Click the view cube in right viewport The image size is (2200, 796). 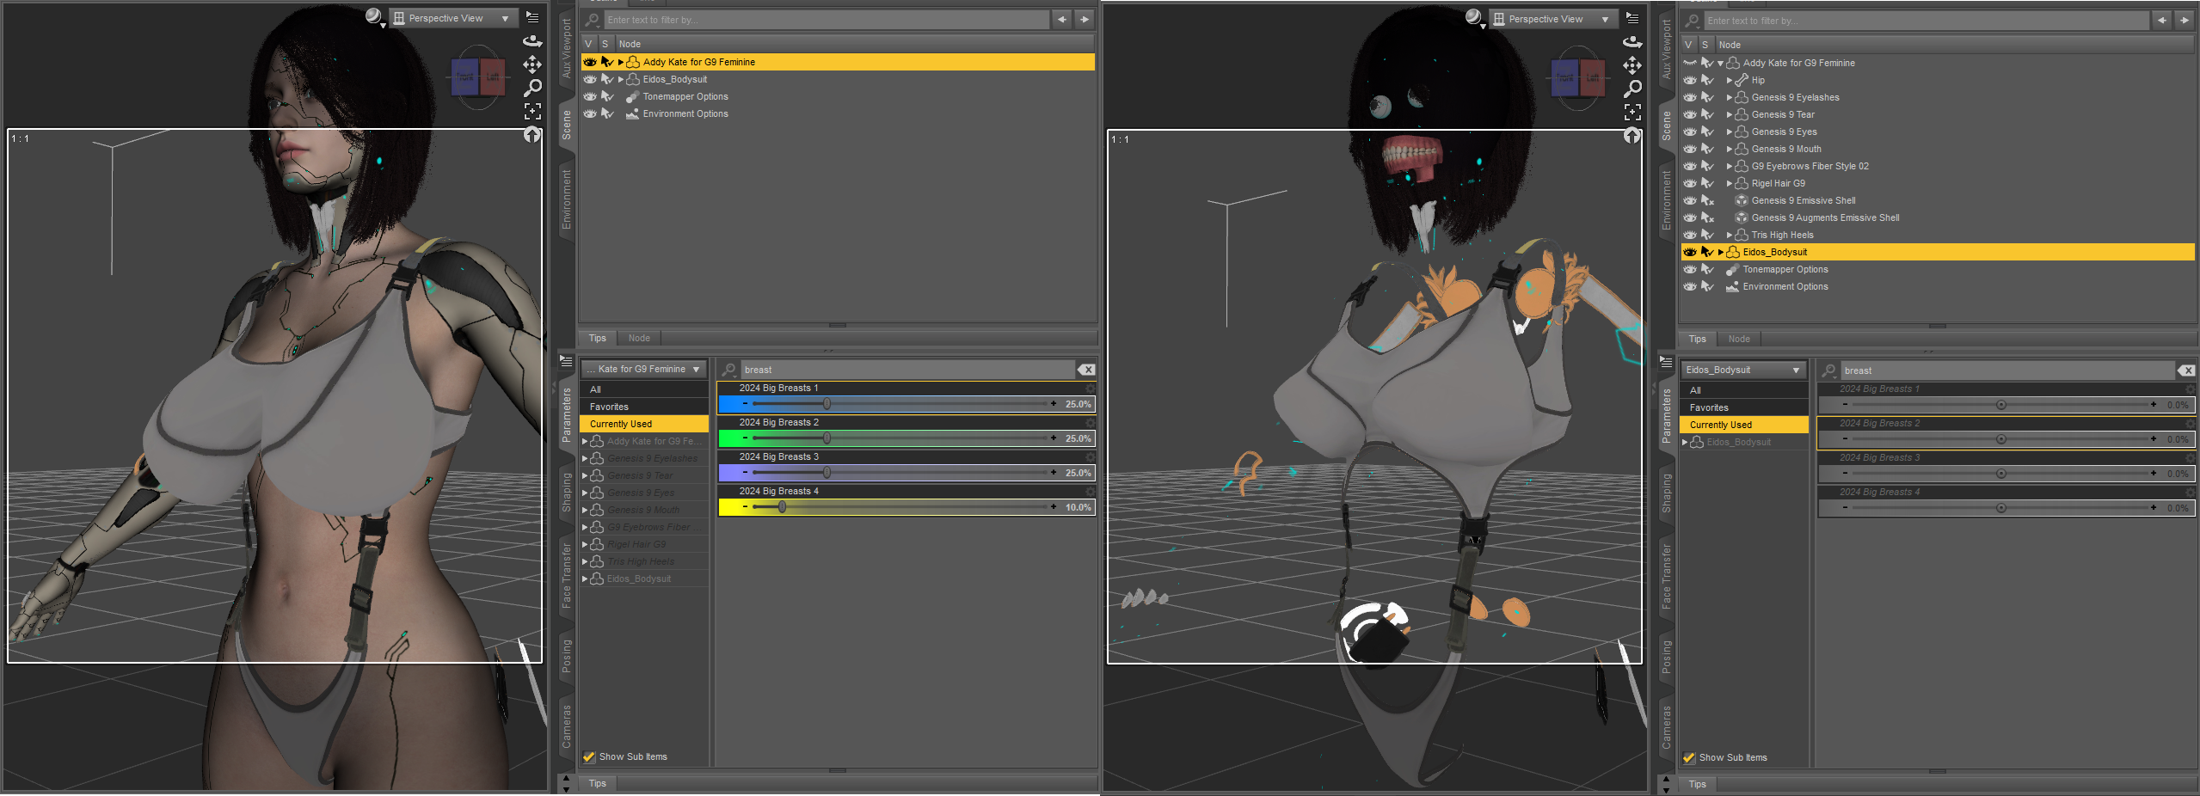click(1578, 78)
